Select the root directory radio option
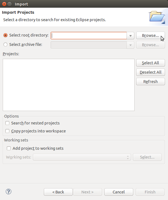168x200 pixels. pyautogui.click(x=5, y=35)
